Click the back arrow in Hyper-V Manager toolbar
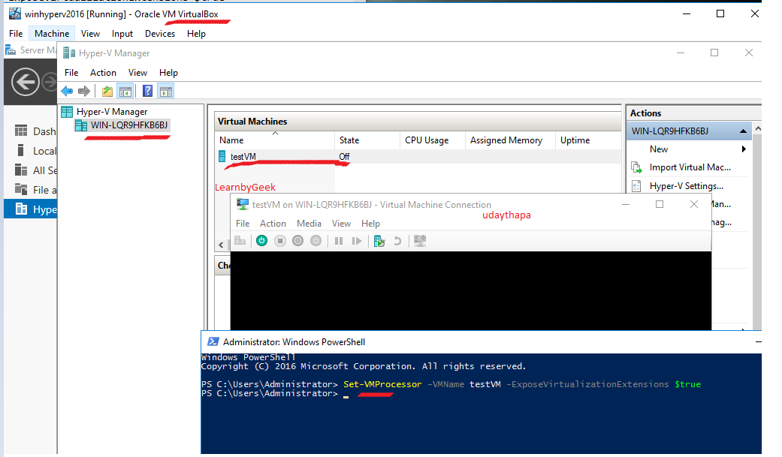The image size is (782, 457). (67, 91)
